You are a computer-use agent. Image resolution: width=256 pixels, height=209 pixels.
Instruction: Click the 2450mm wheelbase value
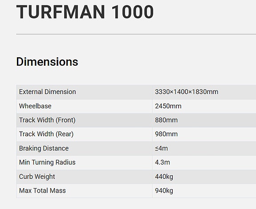pos(168,106)
